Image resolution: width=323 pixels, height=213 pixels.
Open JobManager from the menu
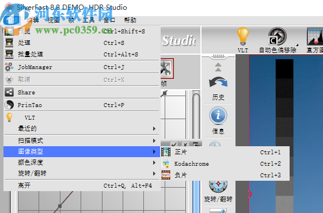pyautogui.click(x=82, y=67)
